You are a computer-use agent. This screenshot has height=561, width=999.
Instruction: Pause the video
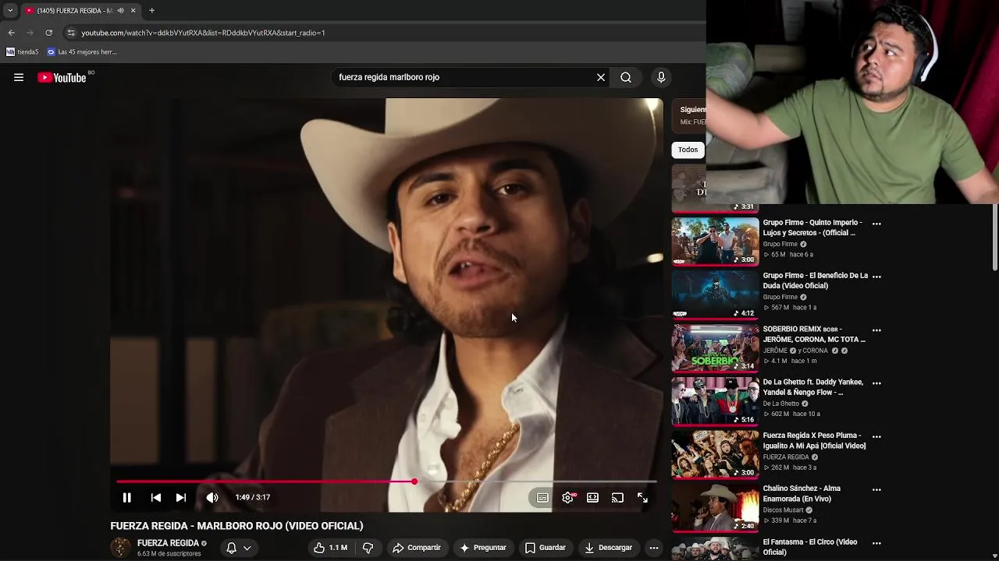(x=126, y=497)
